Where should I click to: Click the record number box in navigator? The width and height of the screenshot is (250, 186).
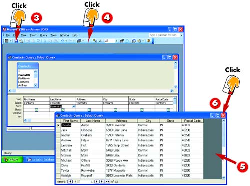[x=86, y=182]
